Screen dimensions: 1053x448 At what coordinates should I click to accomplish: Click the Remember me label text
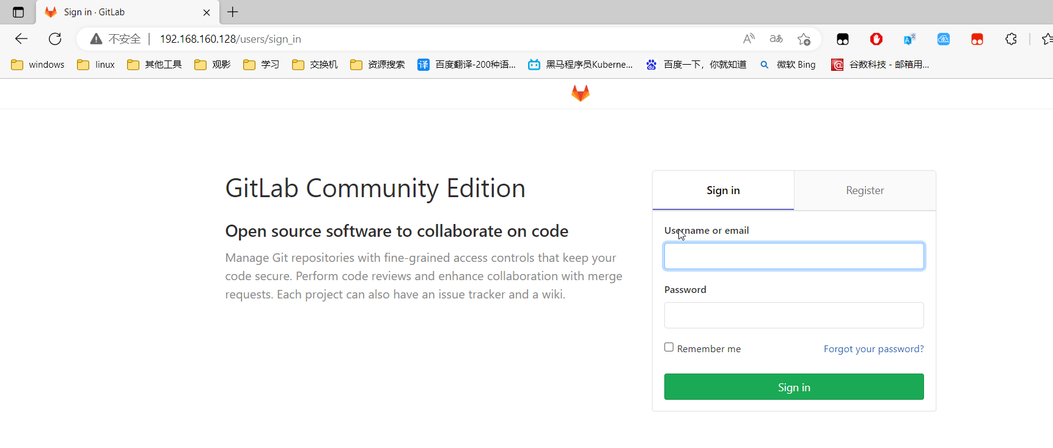[709, 349]
